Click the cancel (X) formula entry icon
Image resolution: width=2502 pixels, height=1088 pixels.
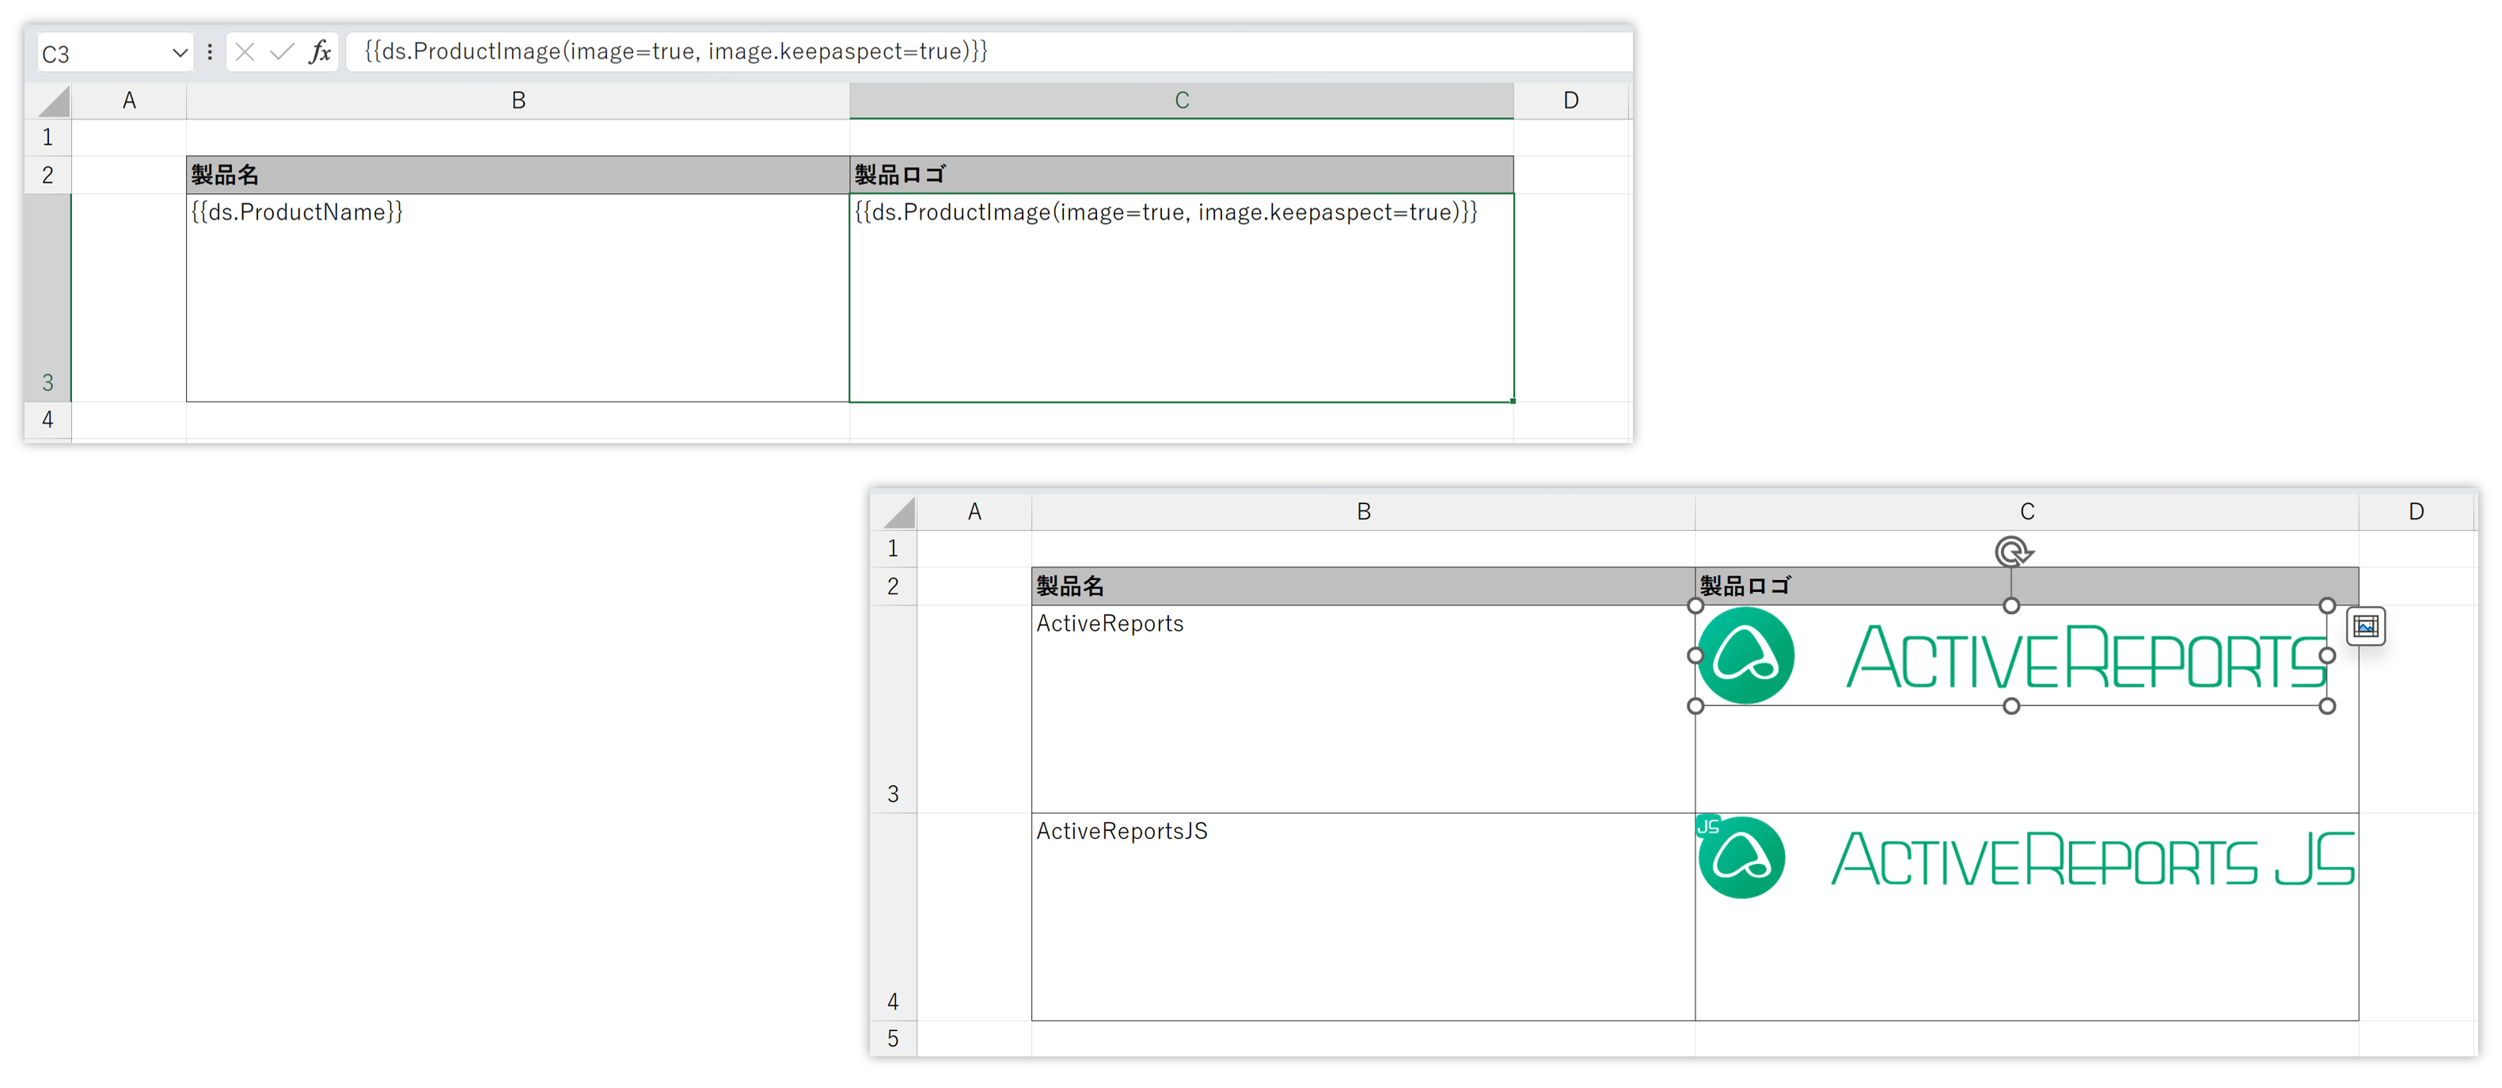coord(245,52)
